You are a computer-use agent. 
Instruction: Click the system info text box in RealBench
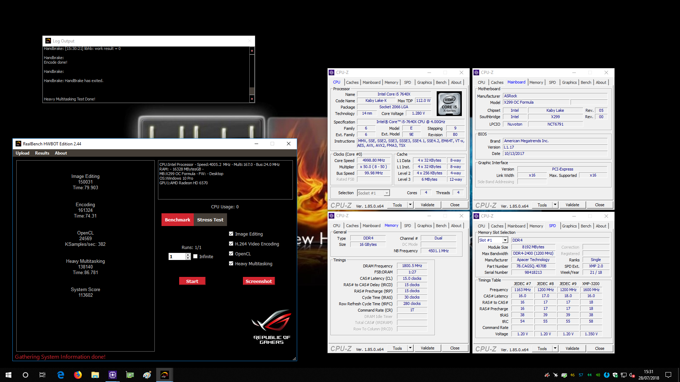pos(225,180)
